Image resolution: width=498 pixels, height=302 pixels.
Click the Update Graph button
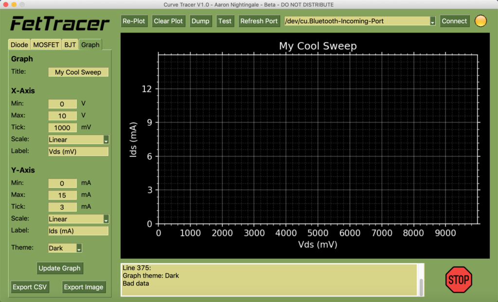click(59, 268)
